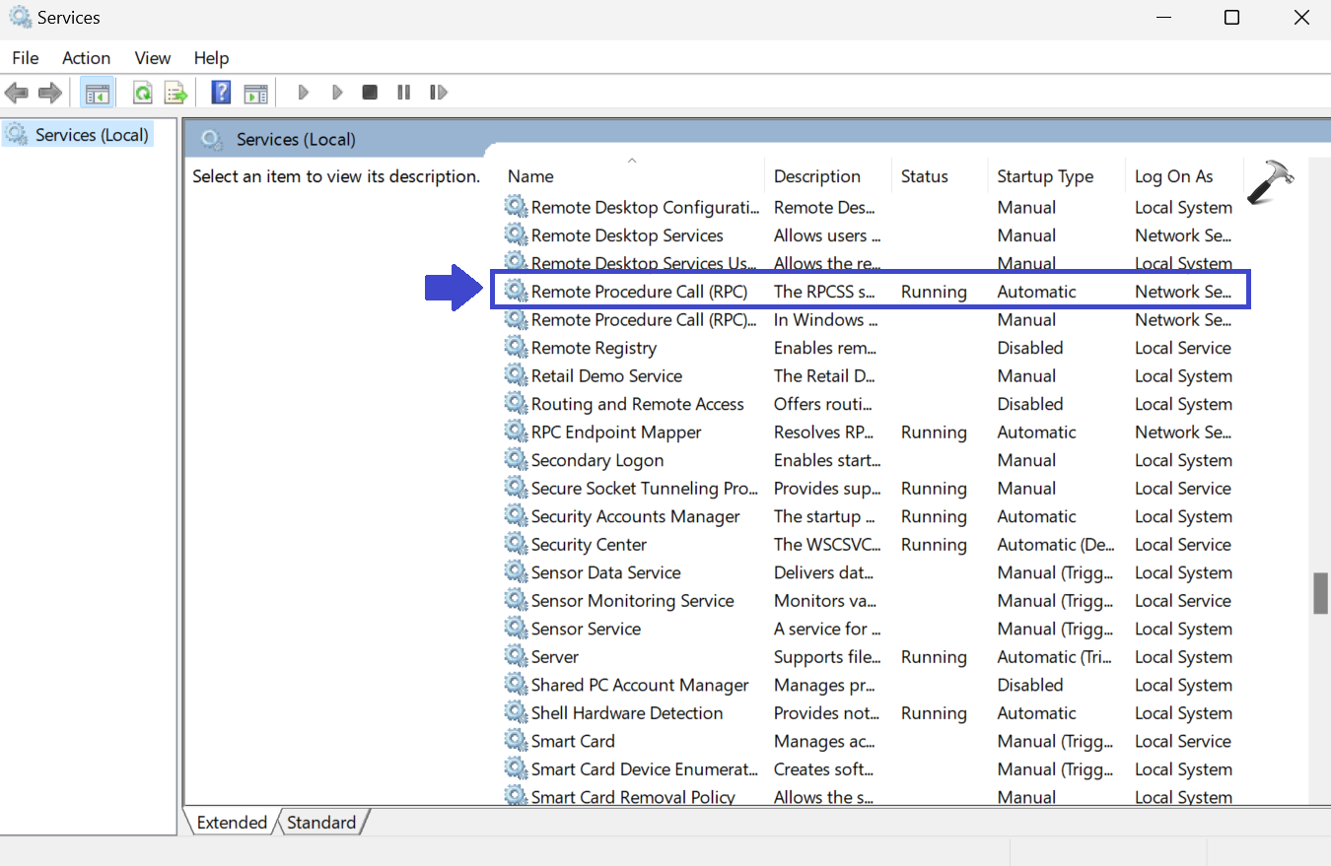Click the Export List toolbar icon

(x=175, y=93)
